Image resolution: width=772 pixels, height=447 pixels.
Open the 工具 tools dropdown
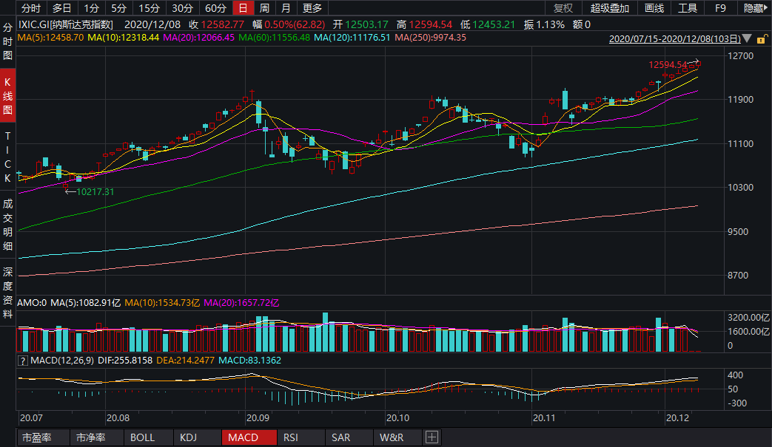(x=688, y=8)
